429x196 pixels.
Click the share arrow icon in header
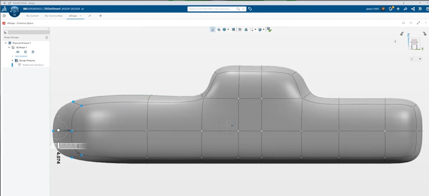point(406,9)
